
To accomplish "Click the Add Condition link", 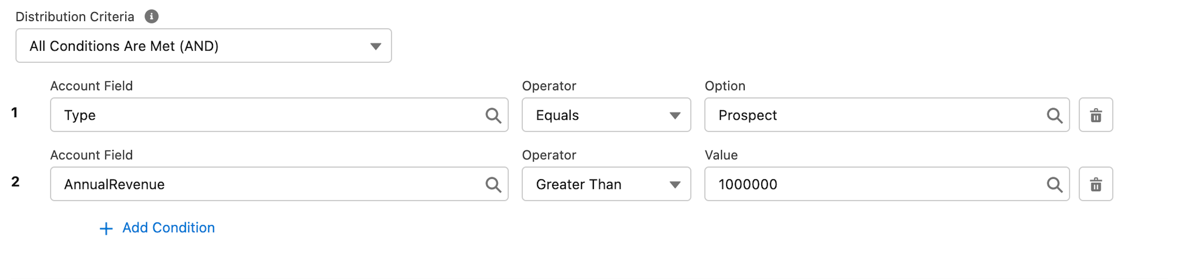I will [x=168, y=228].
